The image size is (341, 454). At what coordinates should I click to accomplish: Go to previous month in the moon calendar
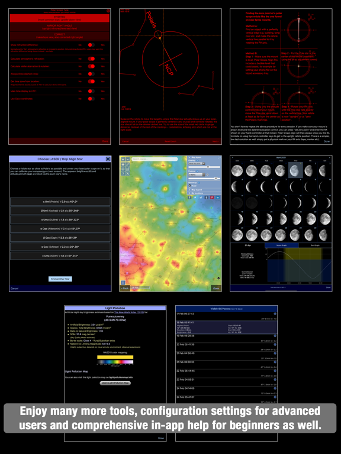[x=233, y=157]
